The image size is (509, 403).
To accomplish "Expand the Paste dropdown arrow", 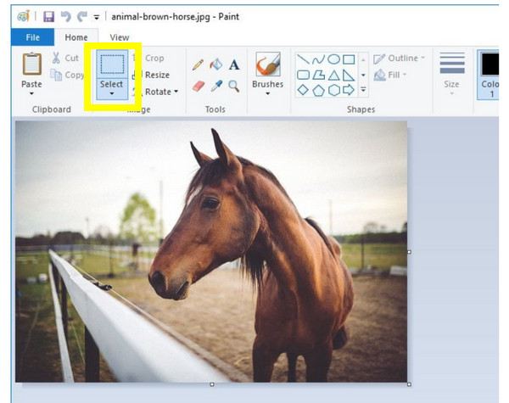I will point(31,93).
